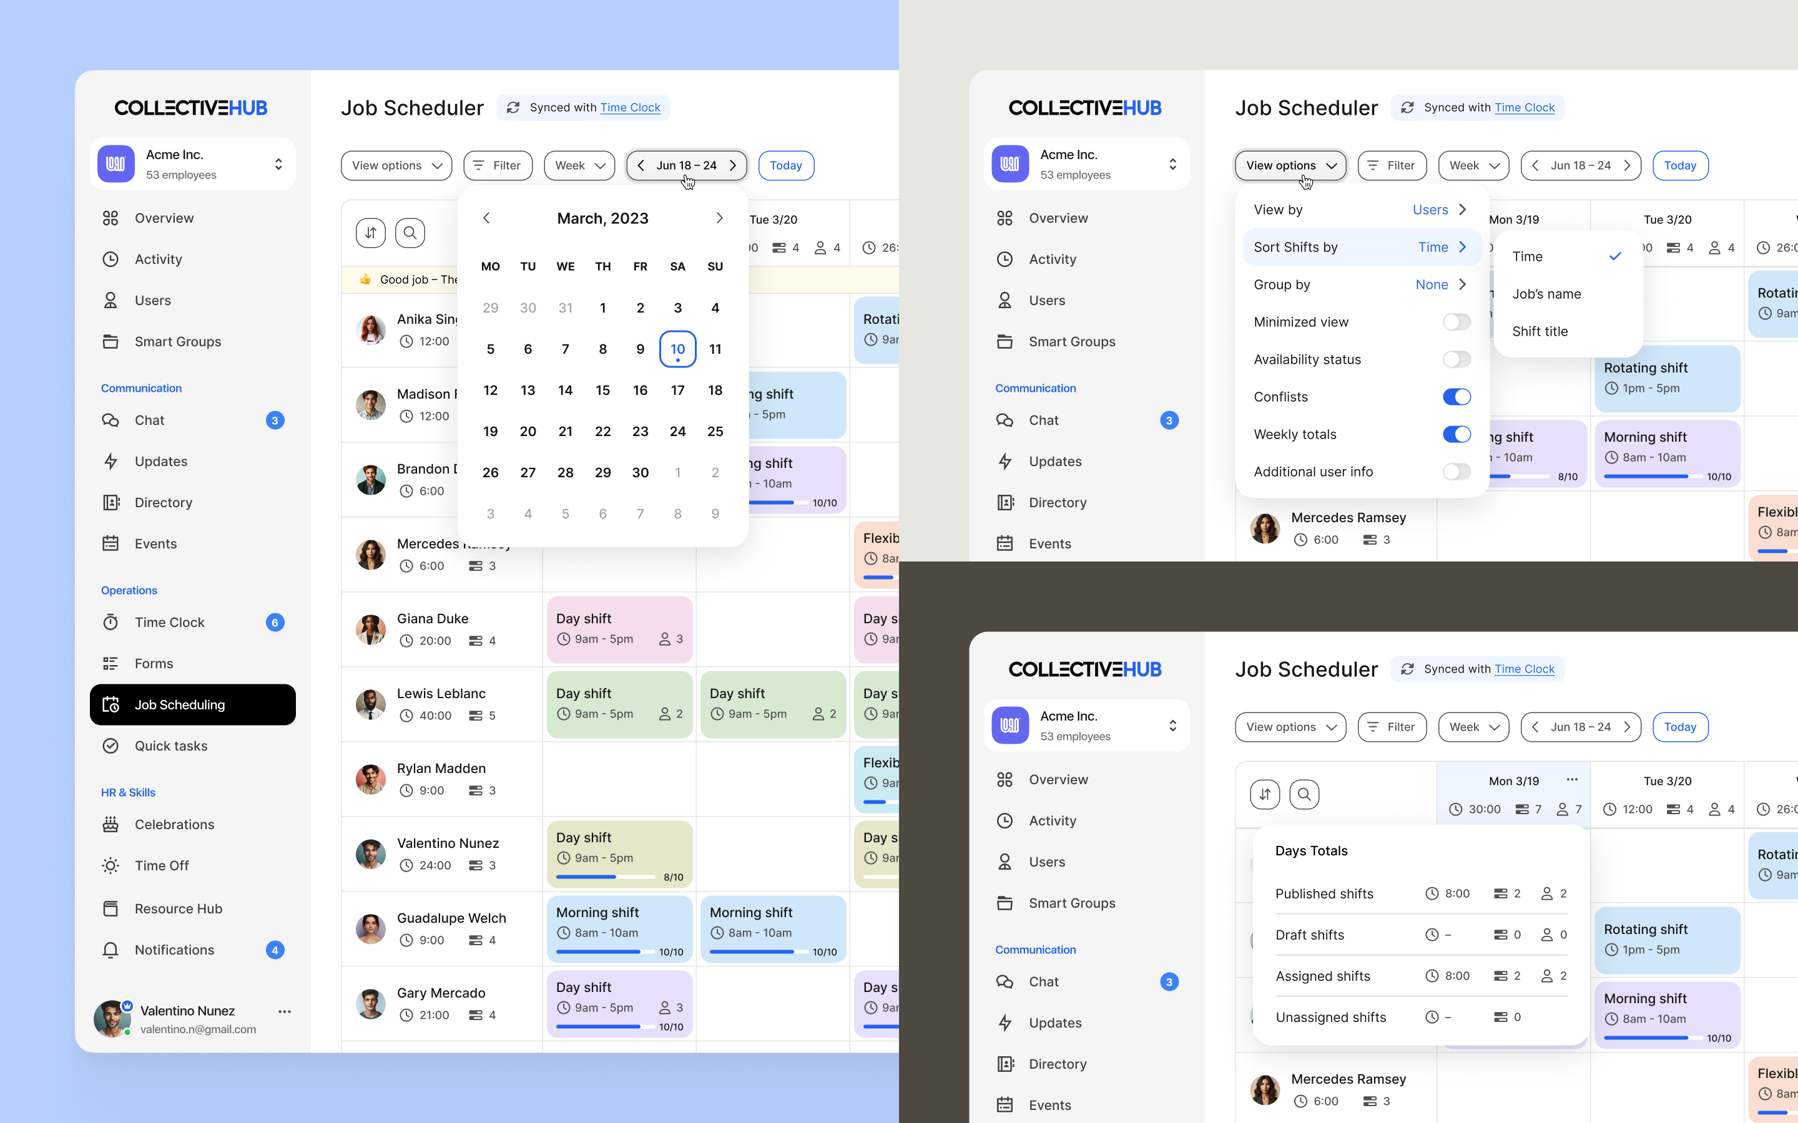This screenshot has height=1123, width=1798.
Task: Open Time Clock link in left panel
Action: pyautogui.click(x=630, y=108)
